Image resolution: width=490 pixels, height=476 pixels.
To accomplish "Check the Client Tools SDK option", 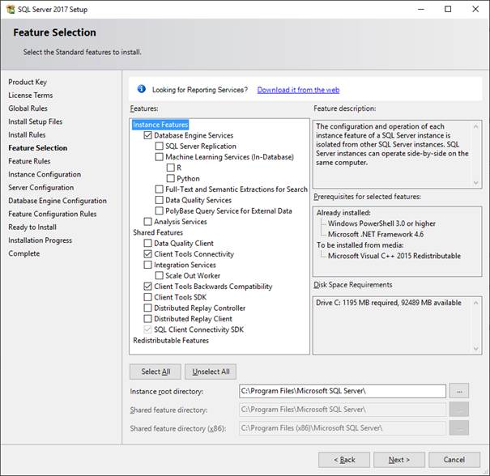I will 147,297.
